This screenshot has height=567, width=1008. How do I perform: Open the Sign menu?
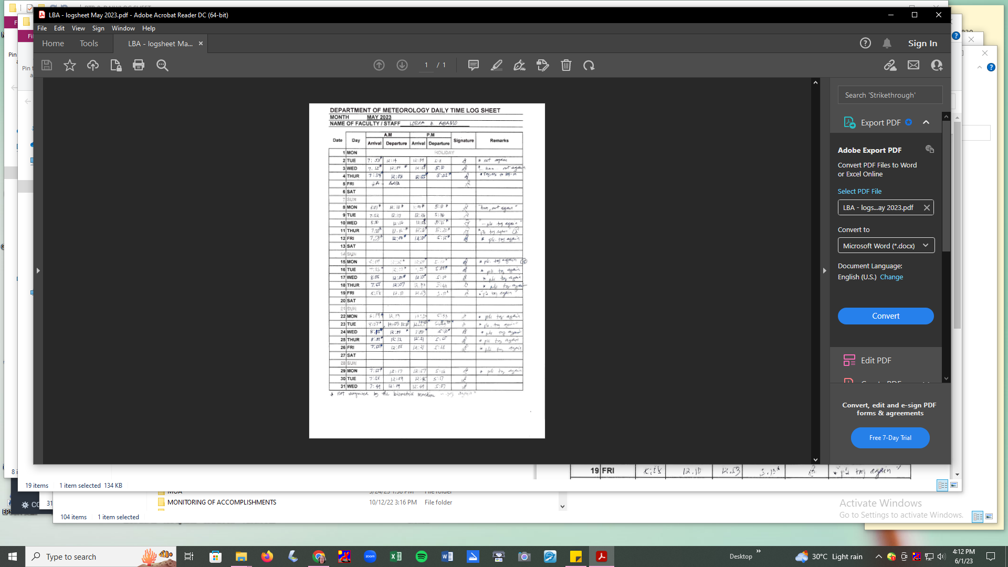[x=98, y=28]
